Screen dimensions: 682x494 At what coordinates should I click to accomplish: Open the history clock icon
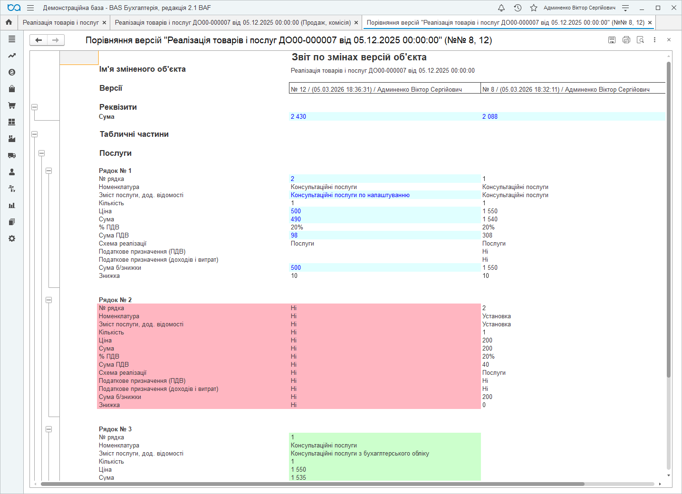pos(518,8)
